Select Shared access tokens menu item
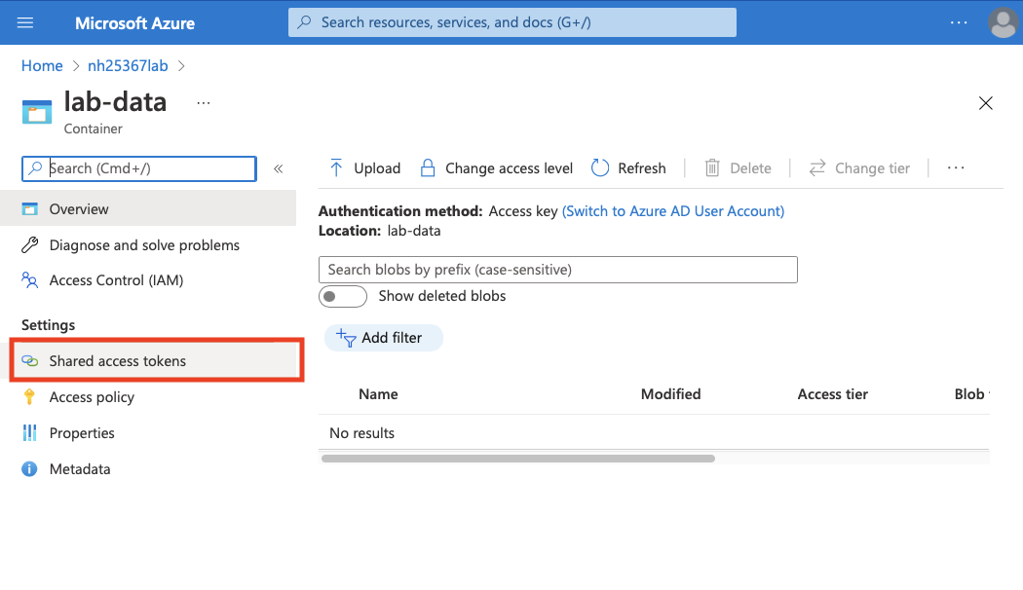This screenshot has height=590, width=1023. point(117,361)
